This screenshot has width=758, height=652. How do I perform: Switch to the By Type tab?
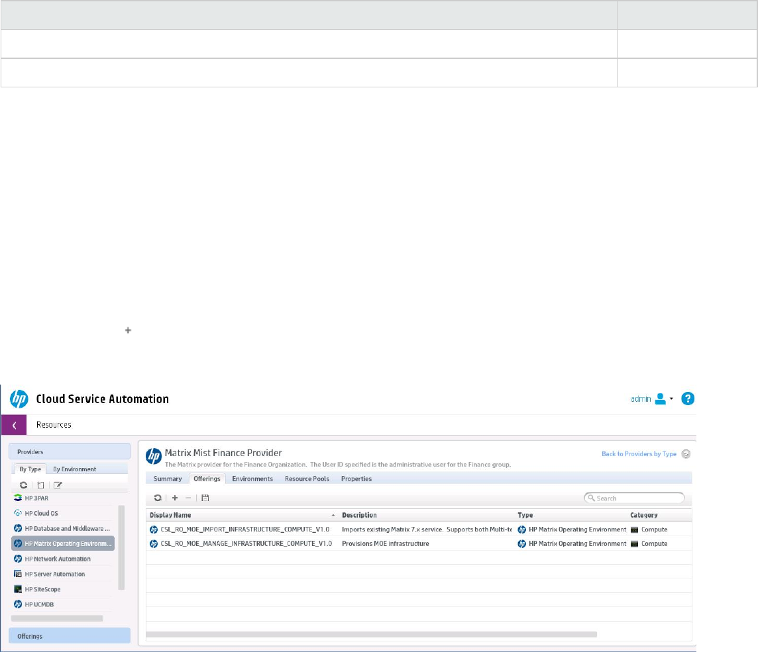[30, 469]
